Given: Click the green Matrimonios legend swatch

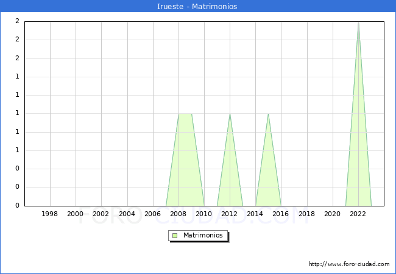Looking at the screenshot, I should point(175,236).
